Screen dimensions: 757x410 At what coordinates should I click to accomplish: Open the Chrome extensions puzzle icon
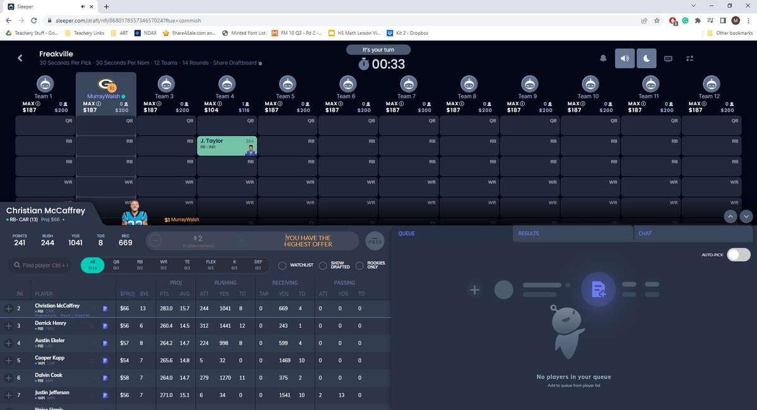698,20
